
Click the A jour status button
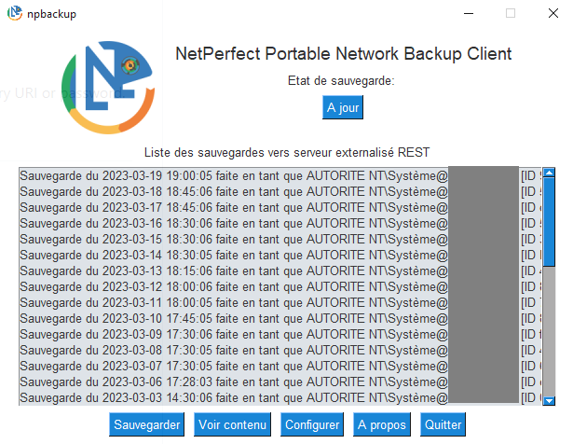[x=343, y=107]
